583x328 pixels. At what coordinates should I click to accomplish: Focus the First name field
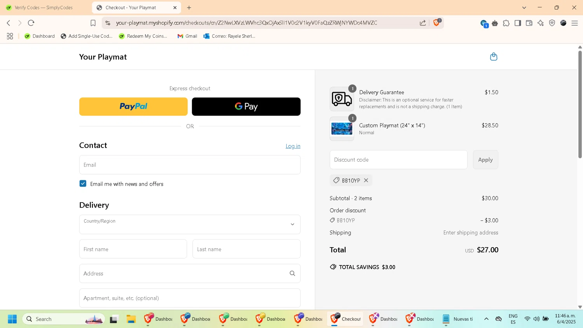click(x=133, y=249)
